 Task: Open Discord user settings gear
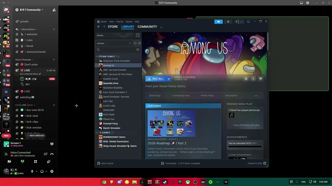point(52,171)
